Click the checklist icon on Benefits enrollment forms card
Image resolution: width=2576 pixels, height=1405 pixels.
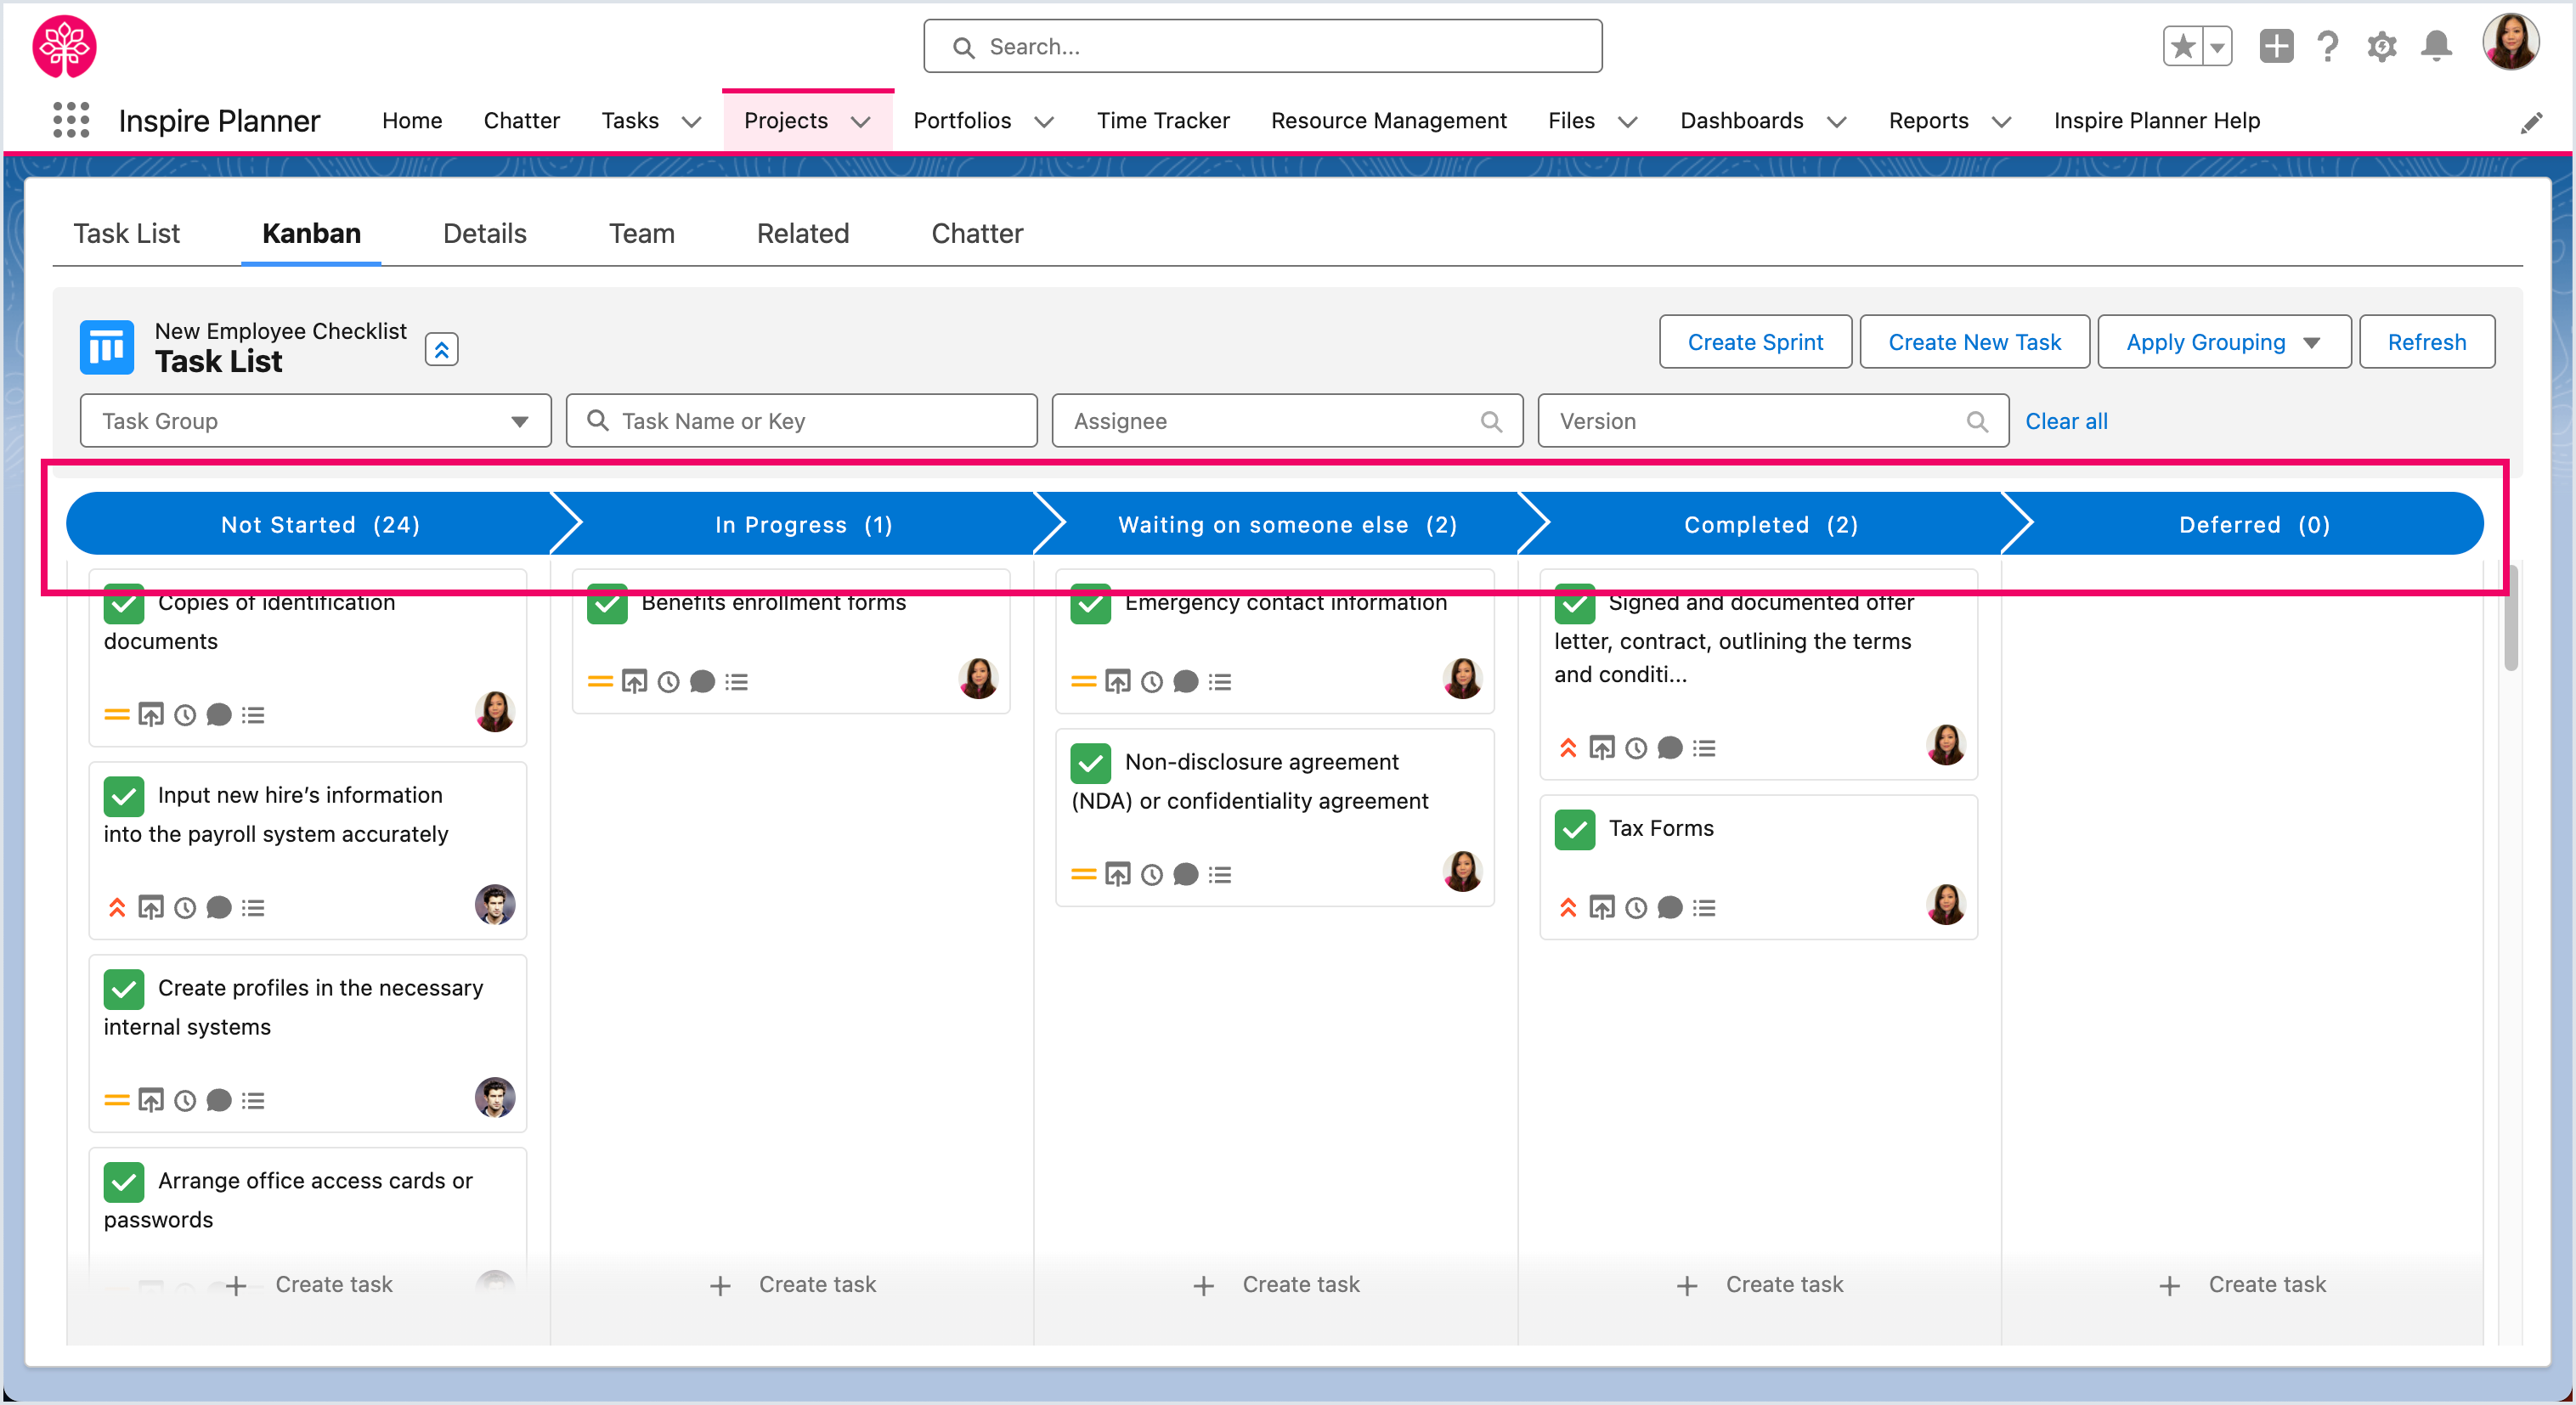coord(737,682)
